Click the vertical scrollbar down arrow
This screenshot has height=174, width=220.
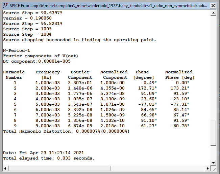coord(213,163)
